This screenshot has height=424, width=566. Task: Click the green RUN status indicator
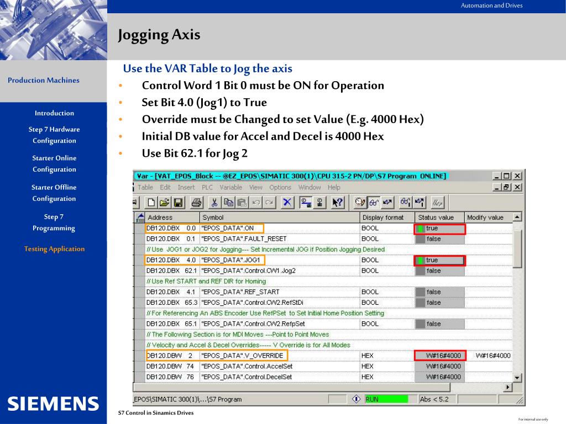(x=386, y=399)
